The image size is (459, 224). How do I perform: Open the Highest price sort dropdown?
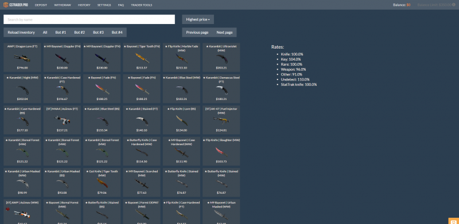click(198, 19)
